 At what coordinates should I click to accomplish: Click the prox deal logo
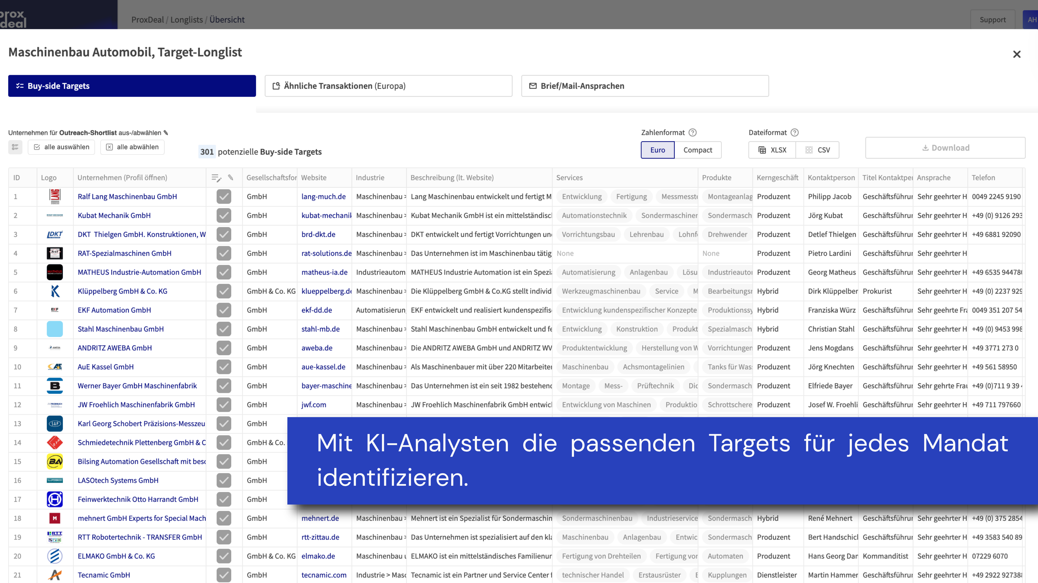13,19
